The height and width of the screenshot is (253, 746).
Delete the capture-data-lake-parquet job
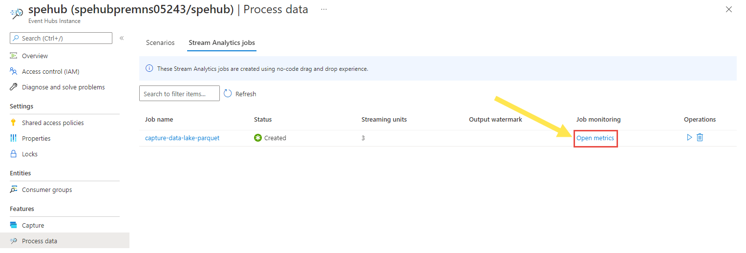(x=700, y=138)
